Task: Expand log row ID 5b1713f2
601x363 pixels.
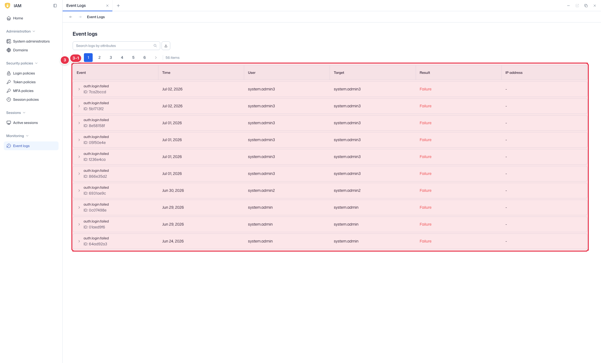Action: [x=79, y=106]
